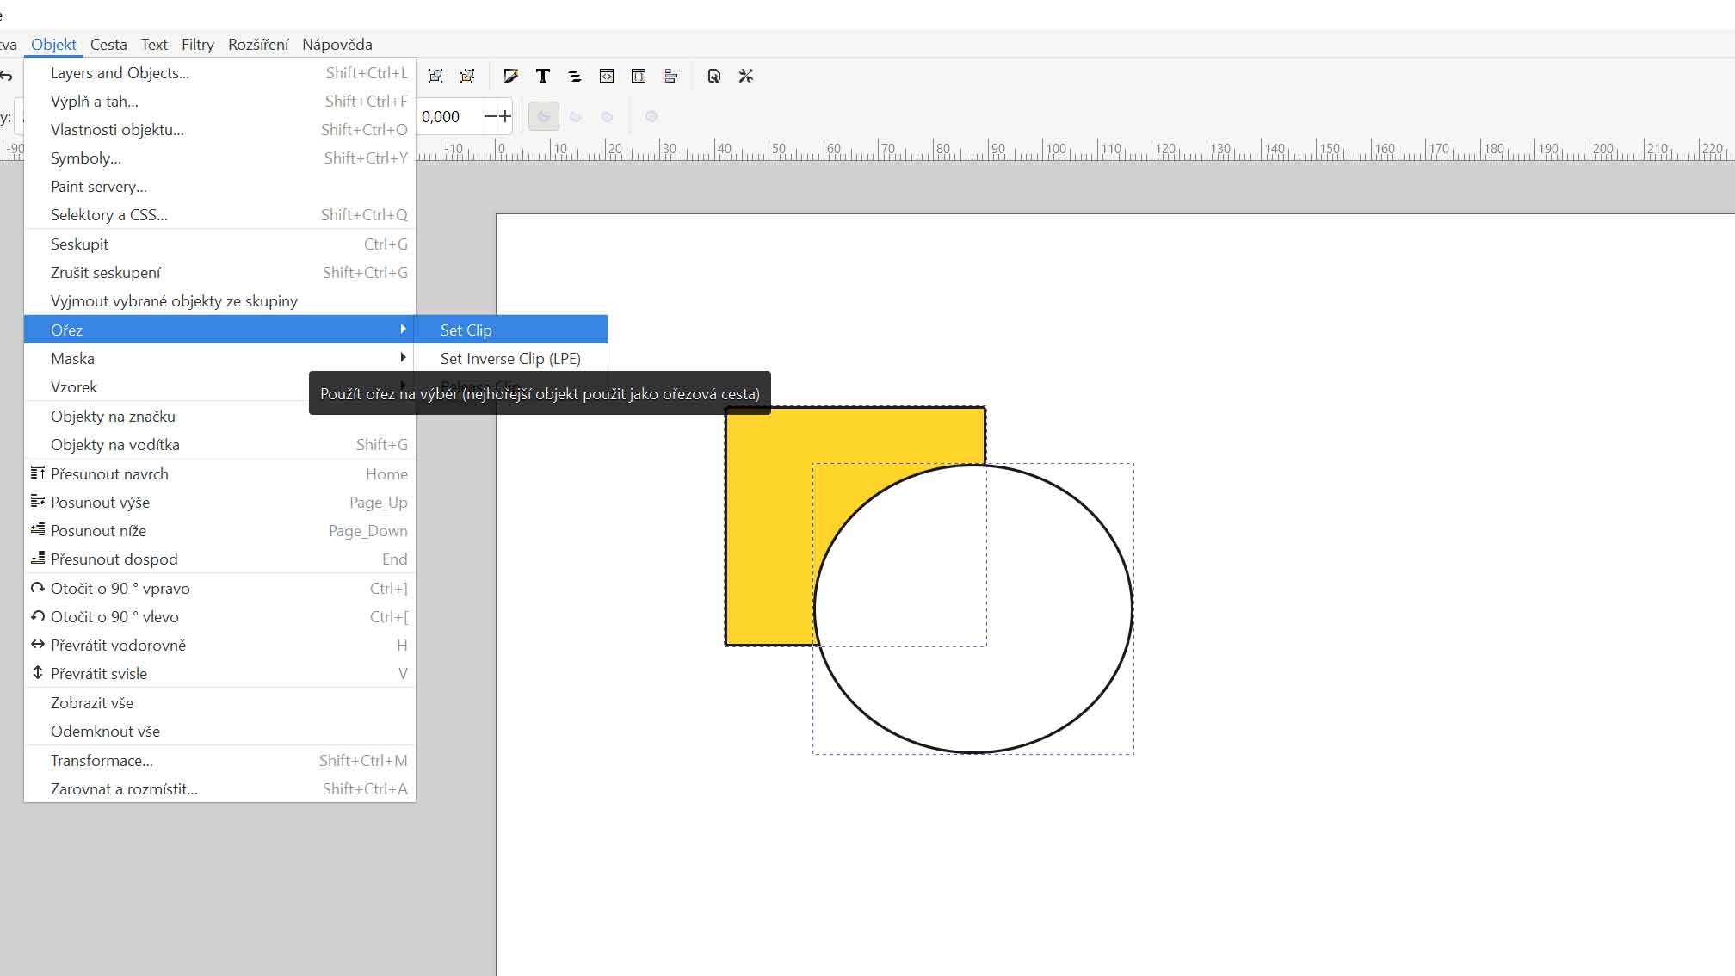
Task: Expand the Ořez submenu arrow
Action: pyautogui.click(x=402, y=330)
